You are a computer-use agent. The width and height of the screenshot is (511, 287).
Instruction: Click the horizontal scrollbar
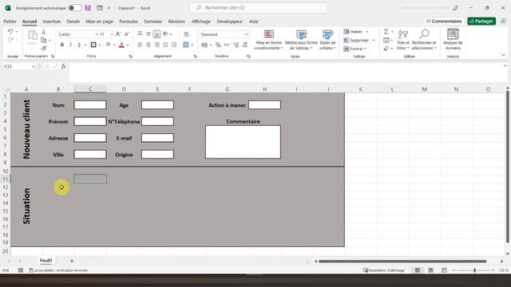pyautogui.click(x=402, y=261)
